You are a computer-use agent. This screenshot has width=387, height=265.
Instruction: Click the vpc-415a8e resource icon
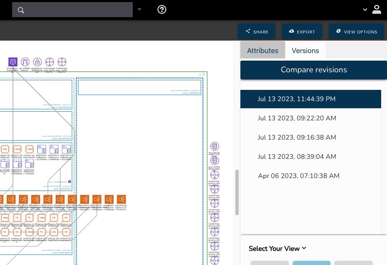pyautogui.click(x=25, y=61)
